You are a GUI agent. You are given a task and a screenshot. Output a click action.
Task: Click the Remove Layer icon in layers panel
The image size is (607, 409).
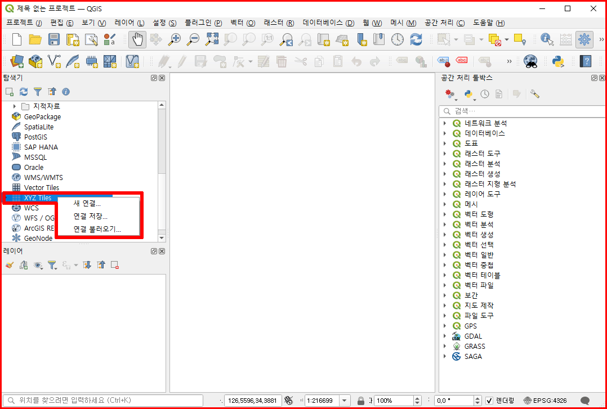click(115, 265)
